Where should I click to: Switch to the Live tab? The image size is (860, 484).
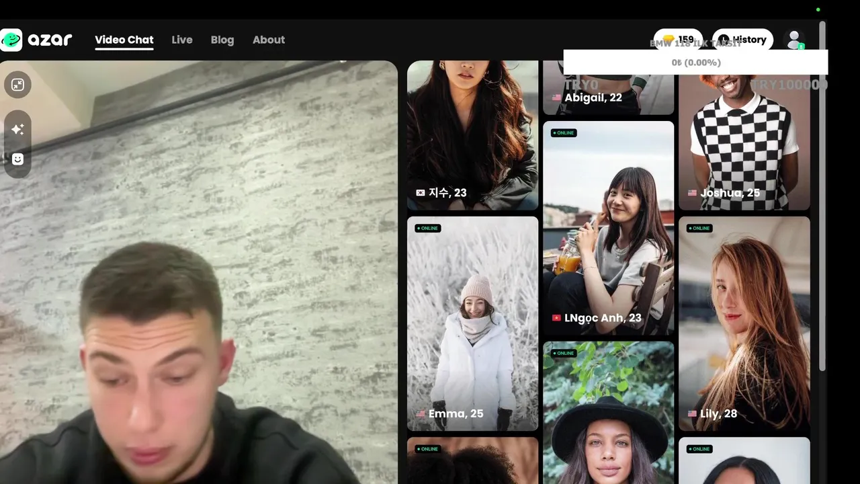(182, 40)
